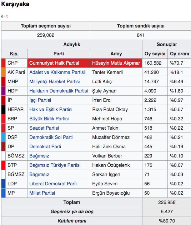Click the Toplam row label
The height and width of the screenshot is (225, 191).
tap(72, 202)
